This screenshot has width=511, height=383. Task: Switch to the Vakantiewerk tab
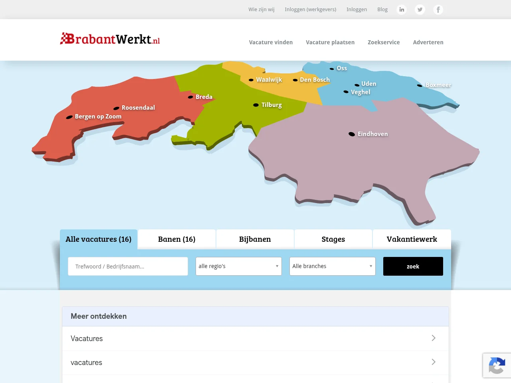(412, 239)
